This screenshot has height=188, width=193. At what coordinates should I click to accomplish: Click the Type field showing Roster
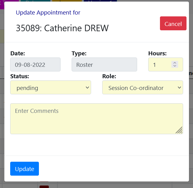(104, 65)
